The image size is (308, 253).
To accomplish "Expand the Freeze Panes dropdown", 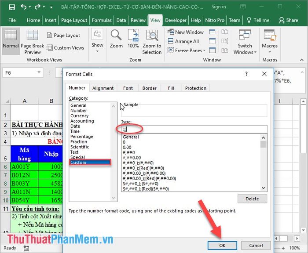I will (x=188, y=51).
